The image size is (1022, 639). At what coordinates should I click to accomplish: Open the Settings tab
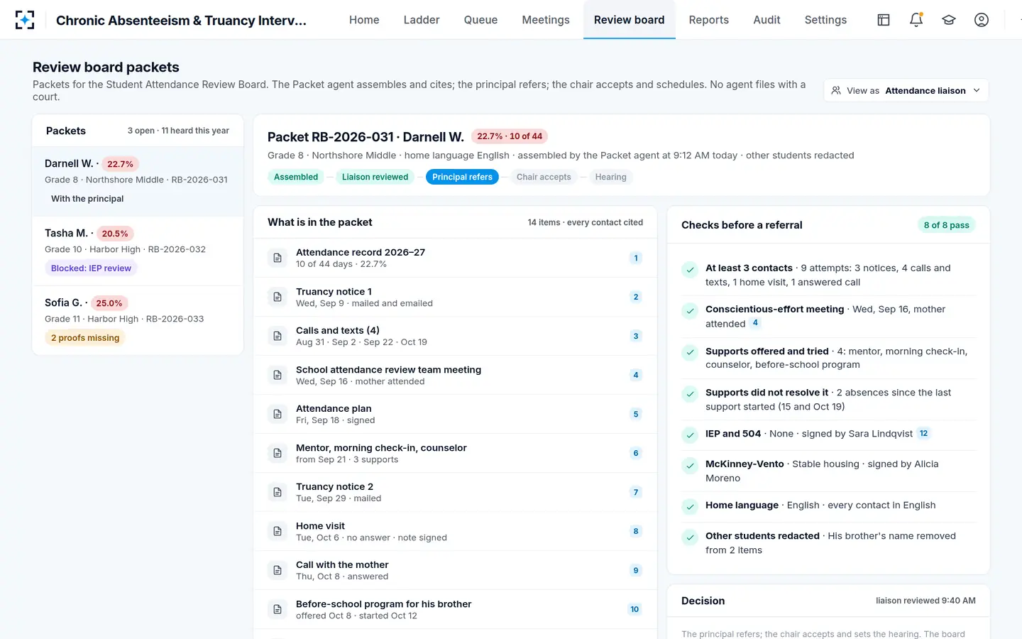tap(825, 20)
